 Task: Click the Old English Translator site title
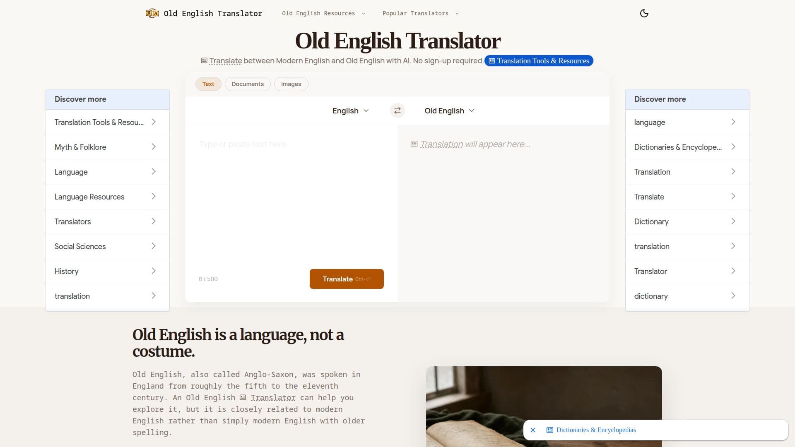213,13
